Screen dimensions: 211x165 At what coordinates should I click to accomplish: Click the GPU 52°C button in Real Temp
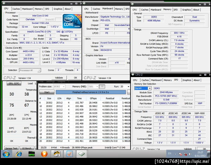tap(14, 83)
